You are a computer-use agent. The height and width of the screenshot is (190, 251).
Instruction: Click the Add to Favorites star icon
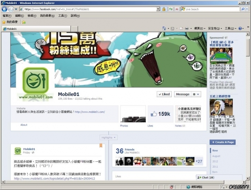pyautogui.click(x=24, y=22)
